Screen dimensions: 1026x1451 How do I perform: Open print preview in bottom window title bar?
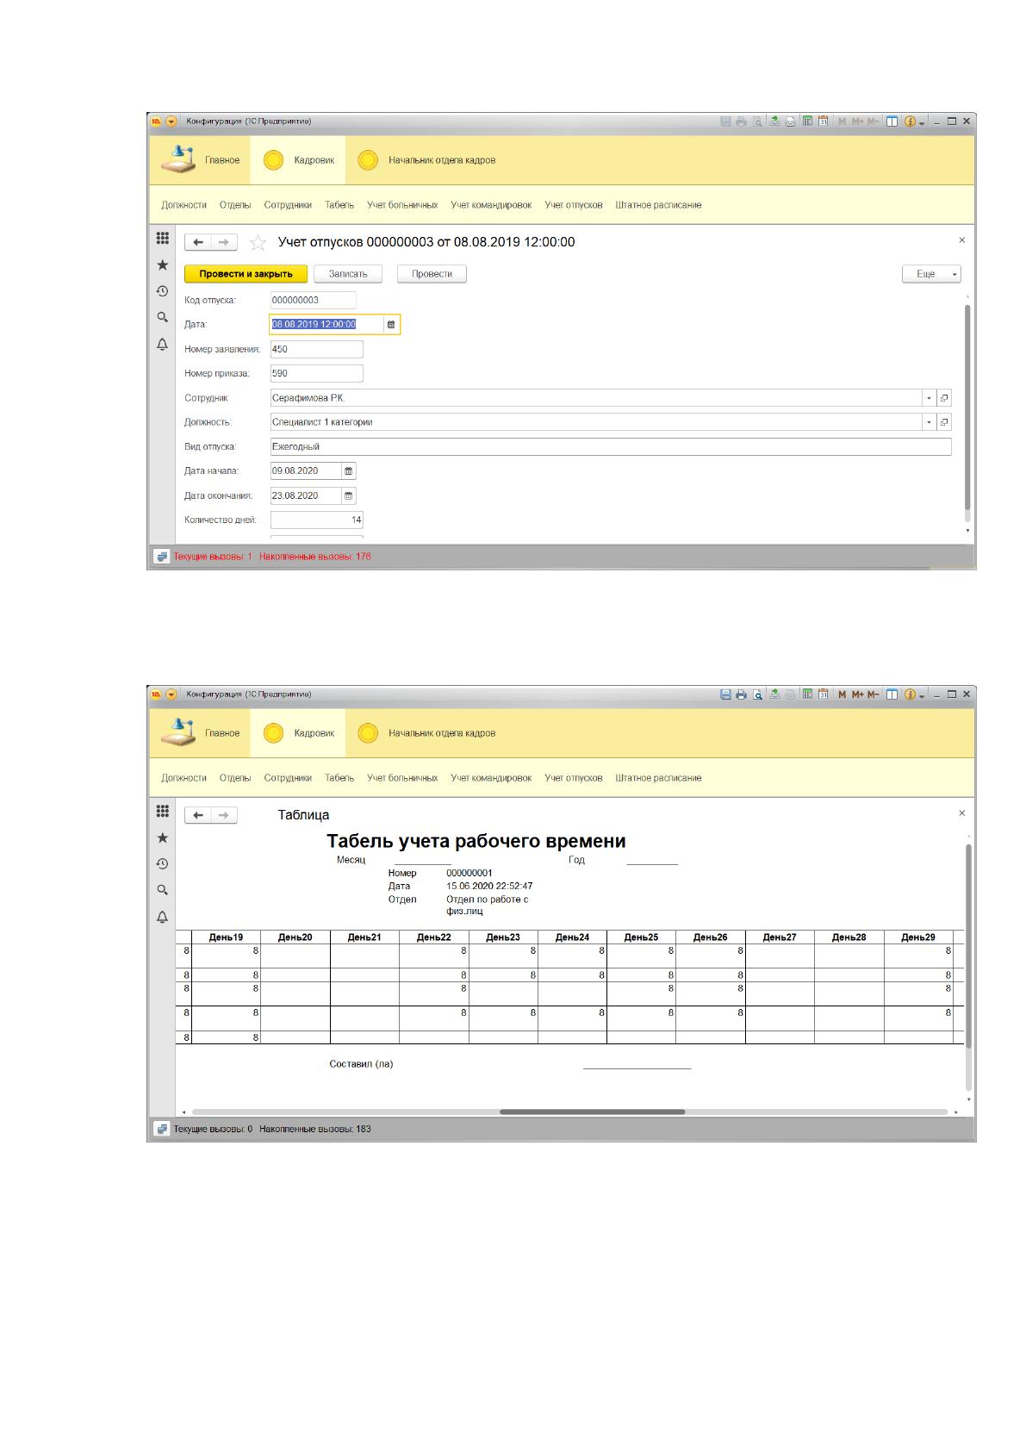[x=757, y=694]
